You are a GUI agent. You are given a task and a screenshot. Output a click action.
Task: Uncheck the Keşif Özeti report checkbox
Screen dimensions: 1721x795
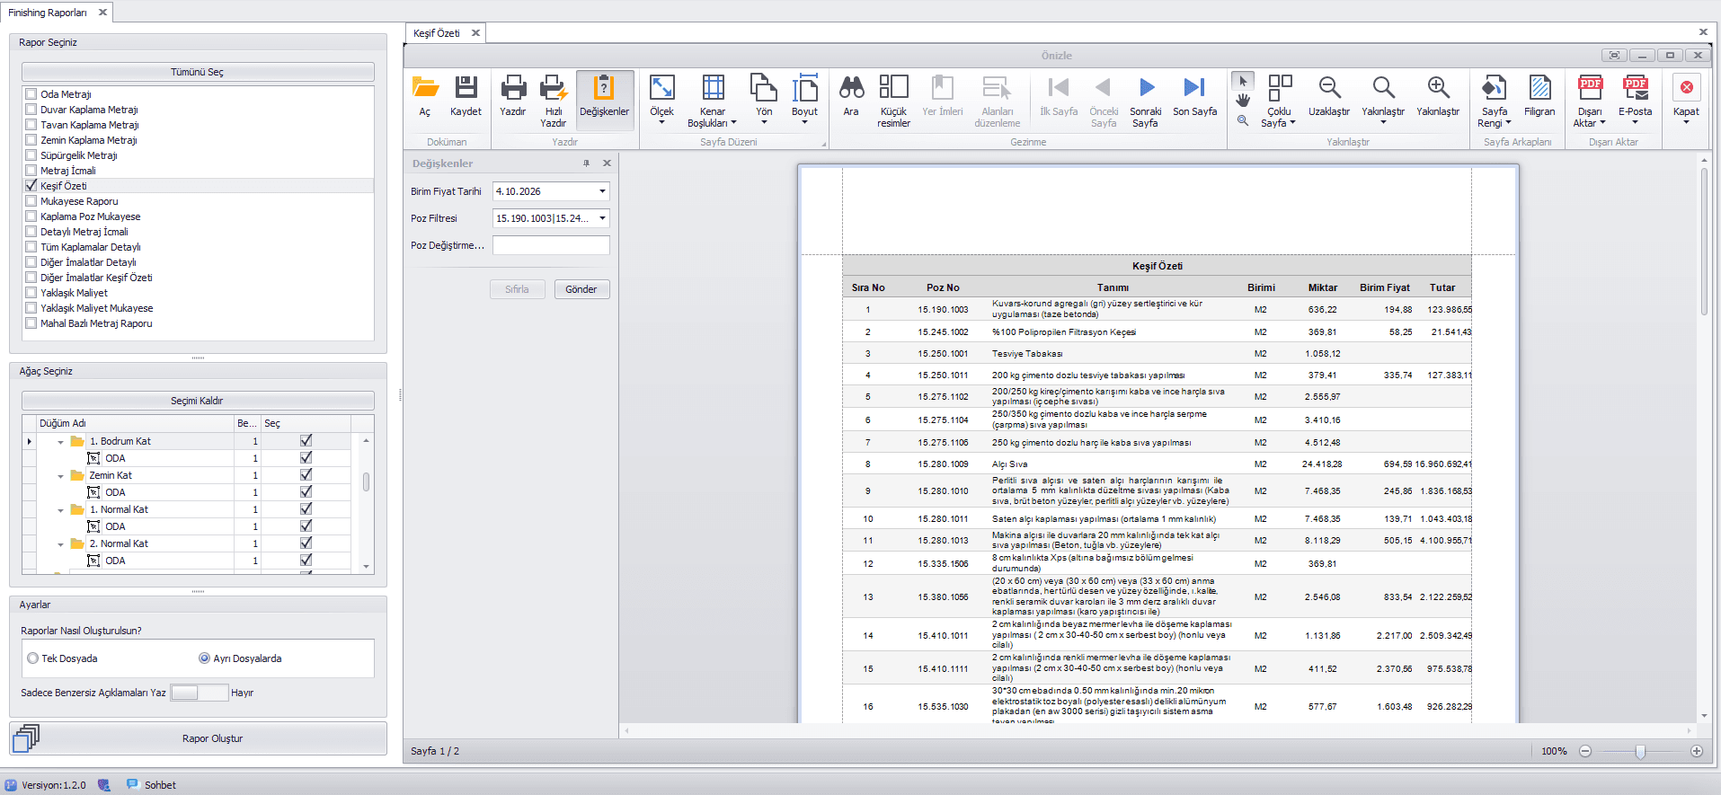click(x=31, y=185)
